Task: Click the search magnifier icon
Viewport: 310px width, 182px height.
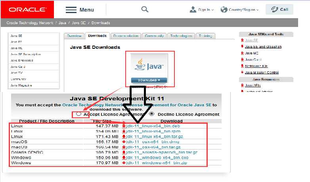Action: (145, 9)
